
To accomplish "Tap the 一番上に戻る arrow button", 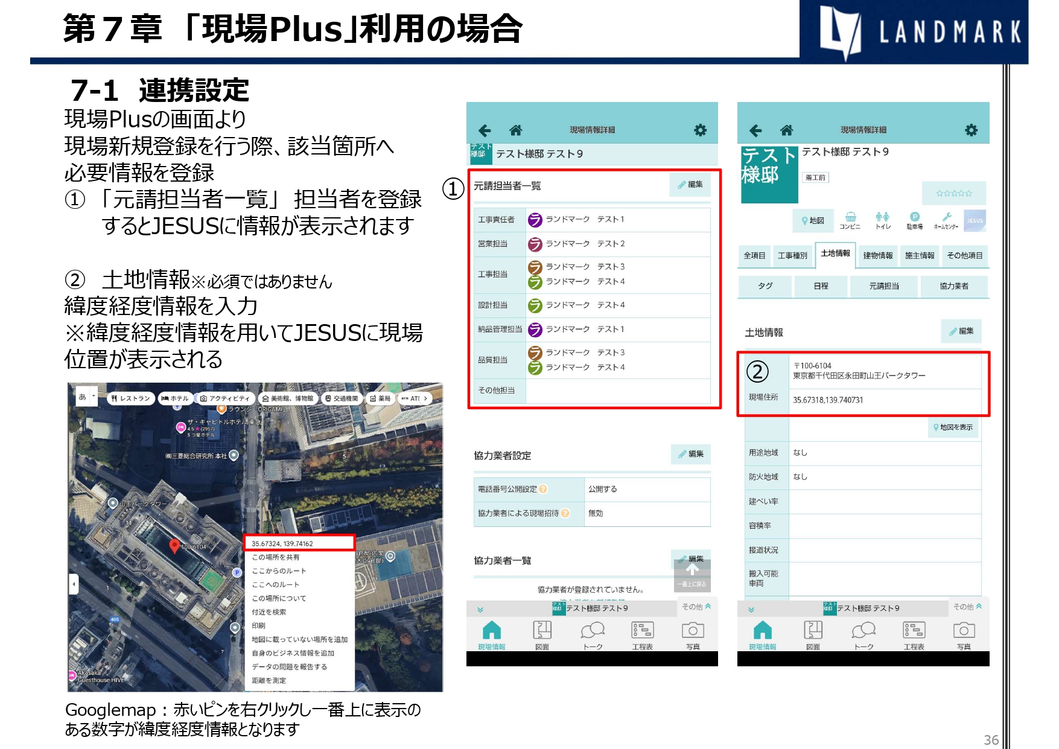I will (x=692, y=575).
